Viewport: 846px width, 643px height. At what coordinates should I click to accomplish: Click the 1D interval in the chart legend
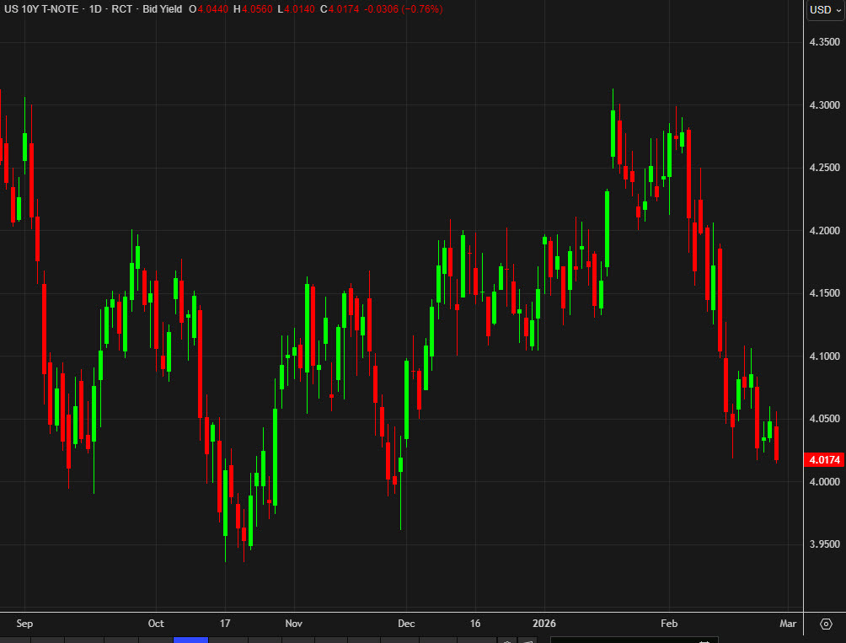pos(93,10)
